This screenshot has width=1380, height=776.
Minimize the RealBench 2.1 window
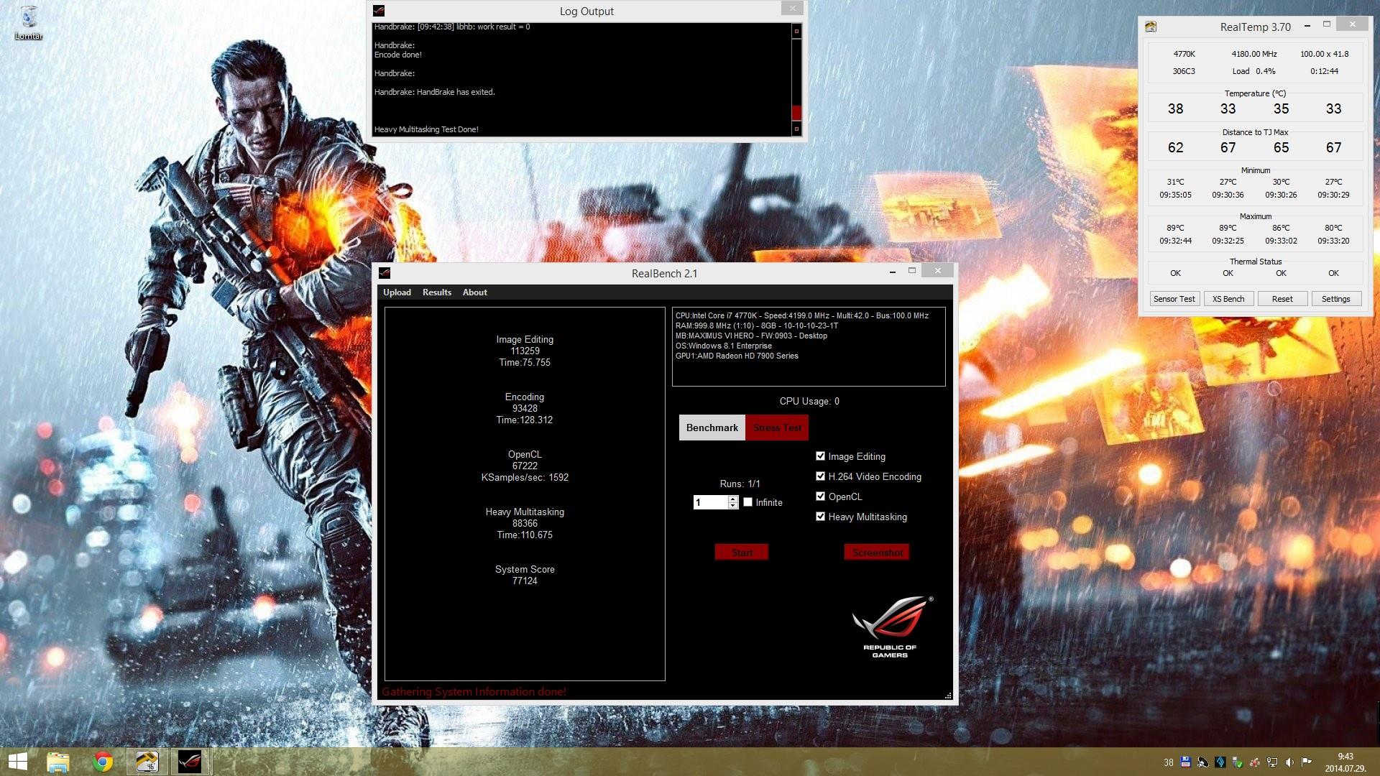[892, 272]
